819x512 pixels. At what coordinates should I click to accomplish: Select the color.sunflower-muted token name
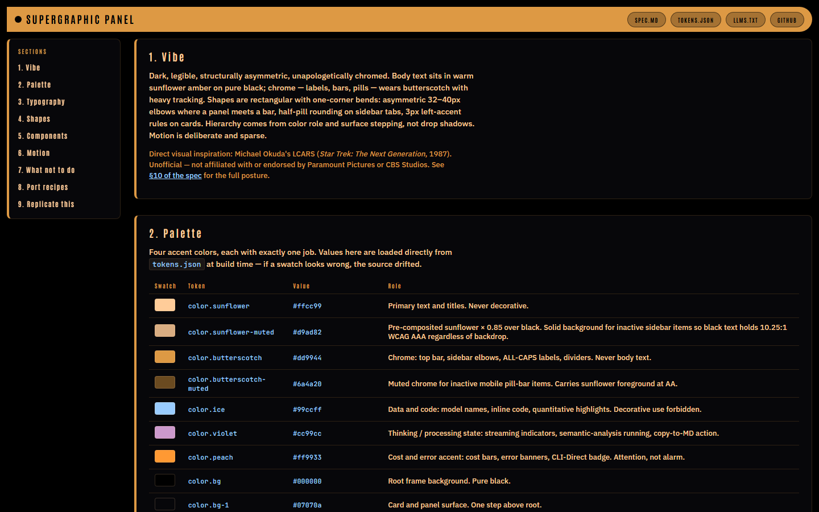[x=231, y=332]
